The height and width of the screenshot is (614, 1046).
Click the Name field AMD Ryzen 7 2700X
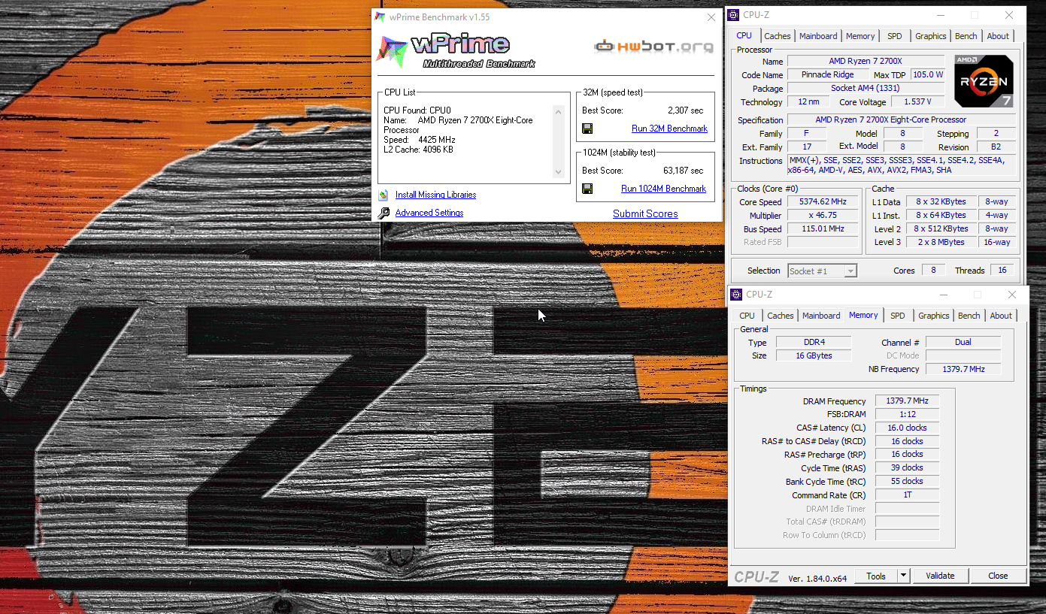click(x=866, y=61)
